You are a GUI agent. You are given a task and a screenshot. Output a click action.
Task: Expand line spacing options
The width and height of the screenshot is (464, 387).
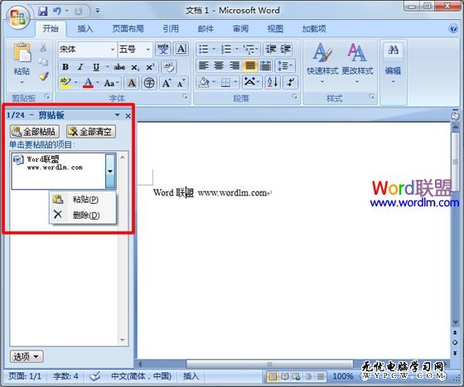(x=285, y=65)
